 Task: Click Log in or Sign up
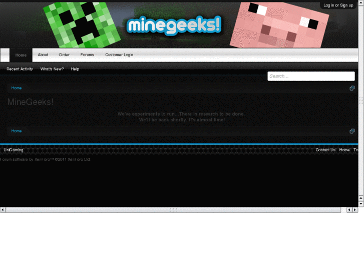(338, 5)
